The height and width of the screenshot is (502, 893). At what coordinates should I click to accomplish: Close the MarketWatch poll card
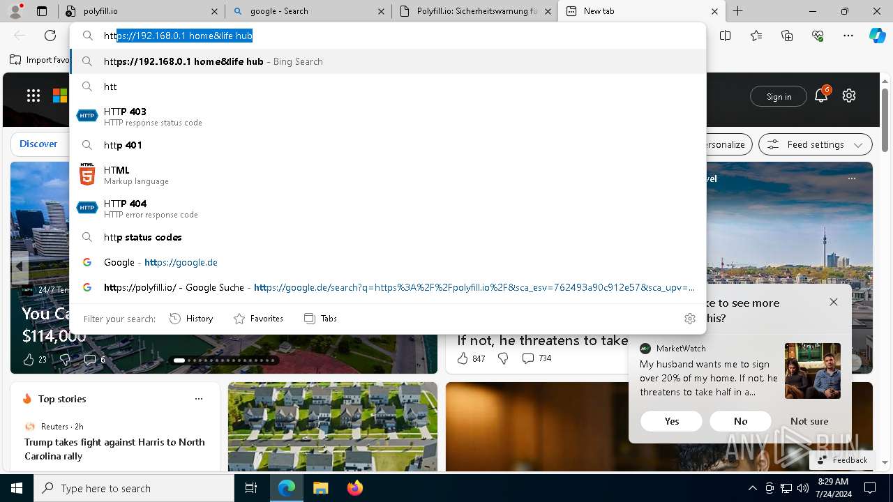point(834,302)
